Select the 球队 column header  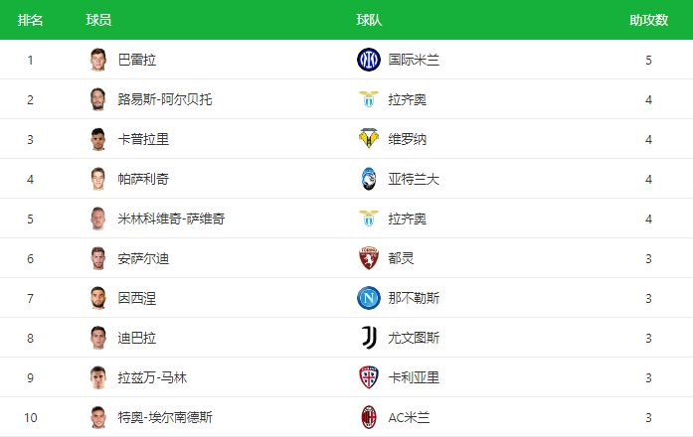point(369,20)
